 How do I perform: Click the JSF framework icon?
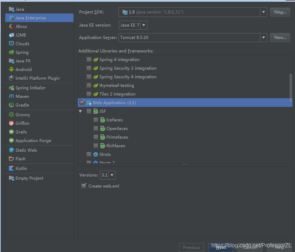pos(96,111)
